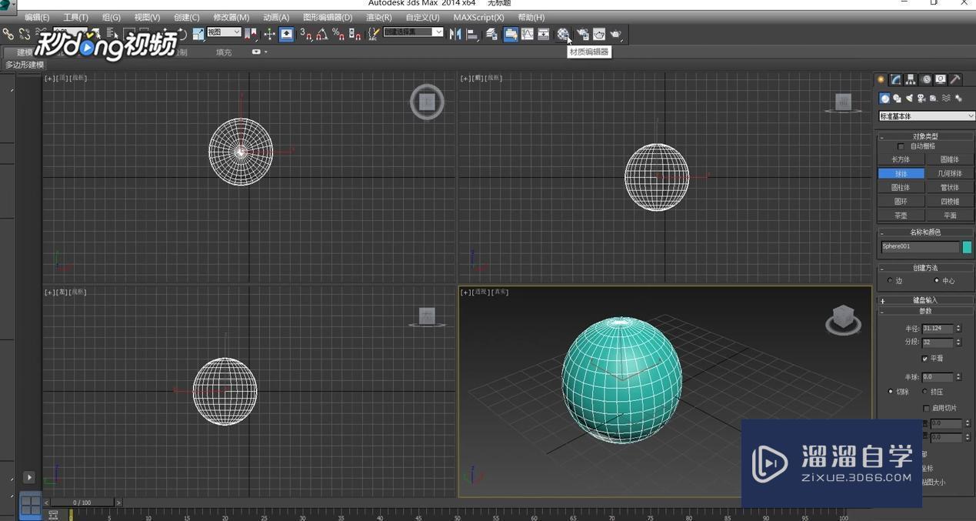Enable the 启用切片 slice checkbox
The image size is (976, 521).
pyautogui.click(x=928, y=408)
